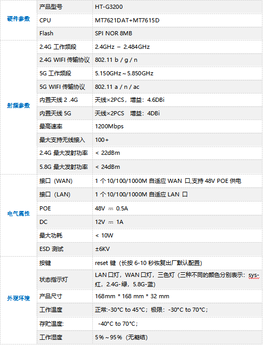Screen dimensions: 263x345
Task: Select the < 10W value
Action: [x=104, y=235]
